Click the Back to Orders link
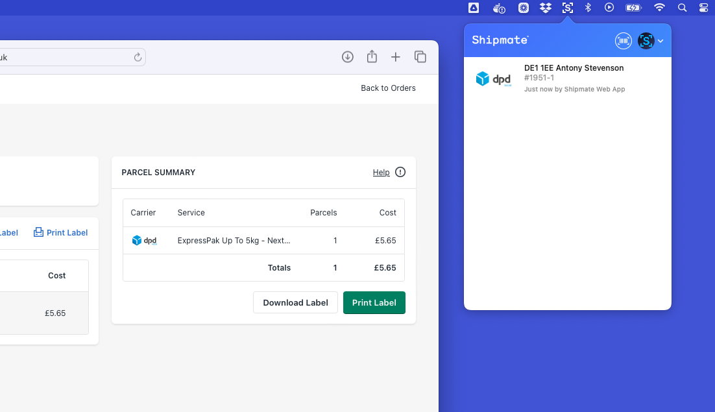This screenshot has height=412, width=715. tap(388, 88)
